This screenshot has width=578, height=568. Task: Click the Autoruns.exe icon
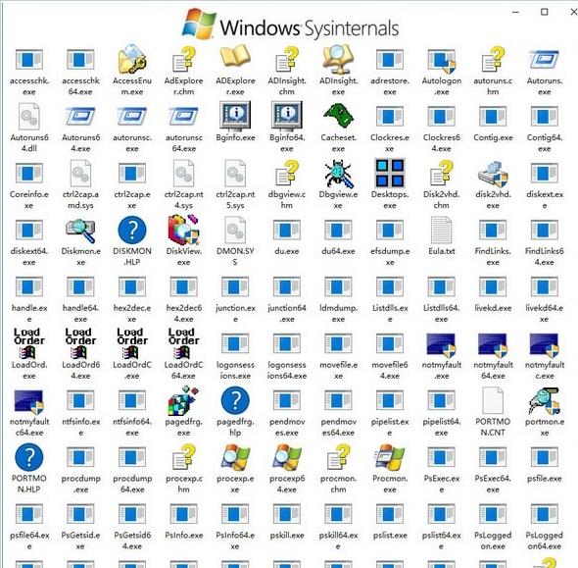(544, 60)
